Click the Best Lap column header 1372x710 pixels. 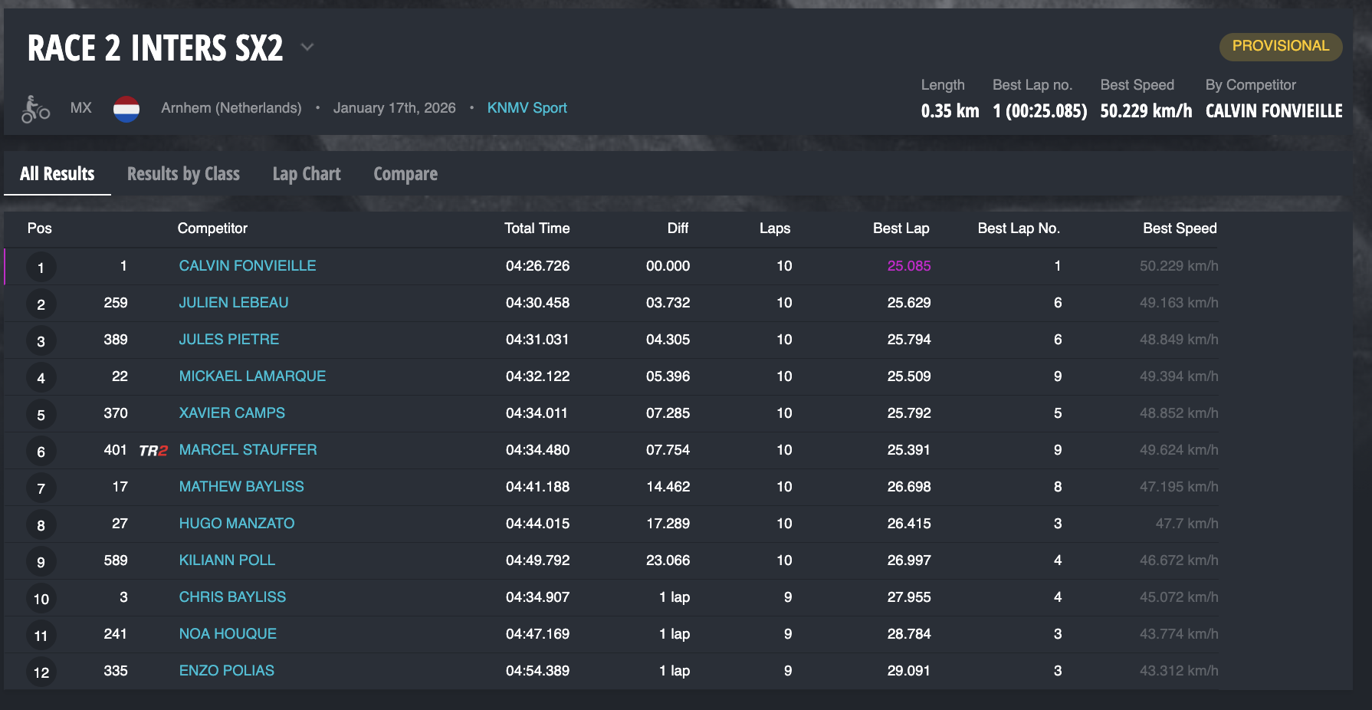(x=901, y=228)
